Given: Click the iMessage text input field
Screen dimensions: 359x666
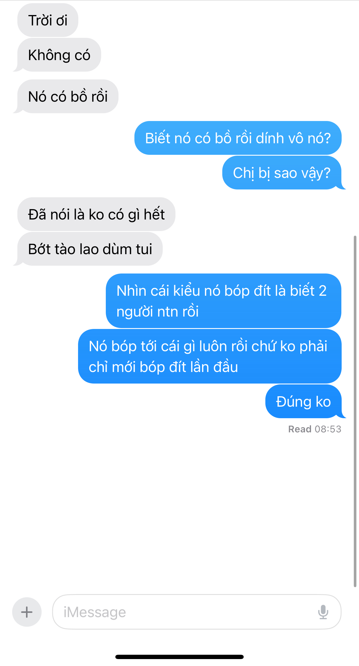Looking at the screenshot, I should tap(197, 612).
